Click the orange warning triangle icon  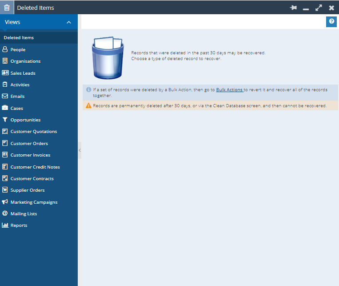(x=88, y=106)
